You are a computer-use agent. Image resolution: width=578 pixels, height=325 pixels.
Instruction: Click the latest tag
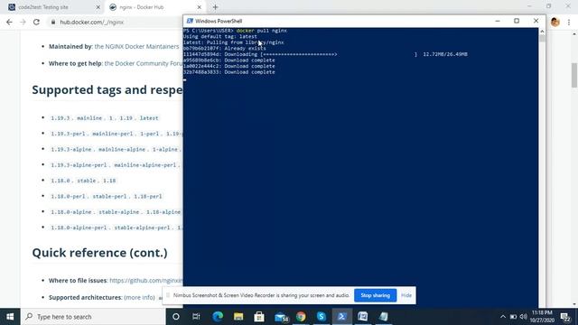tap(149, 118)
